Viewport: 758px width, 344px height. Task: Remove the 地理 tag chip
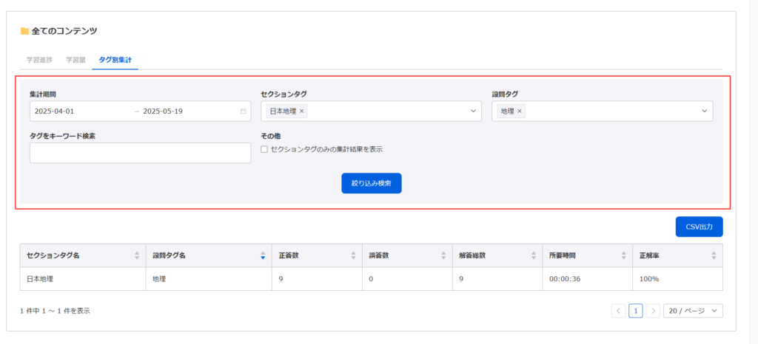pyautogui.click(x=520, y=111)
